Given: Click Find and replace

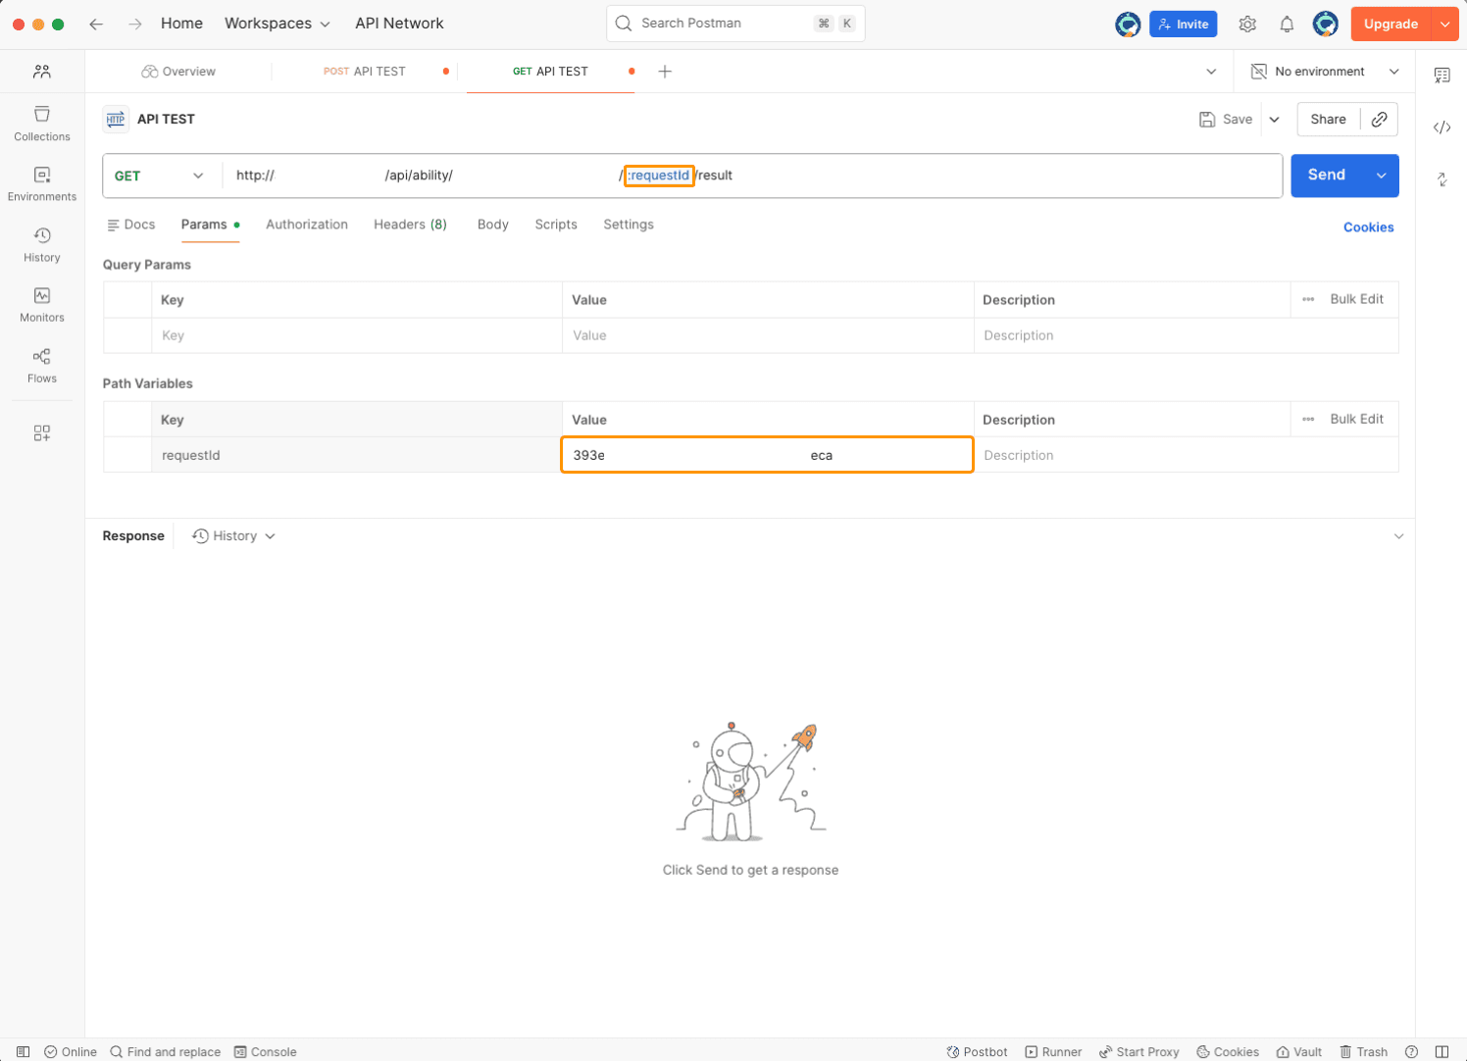Looking at the screenshot, I should pos(165,1051).
